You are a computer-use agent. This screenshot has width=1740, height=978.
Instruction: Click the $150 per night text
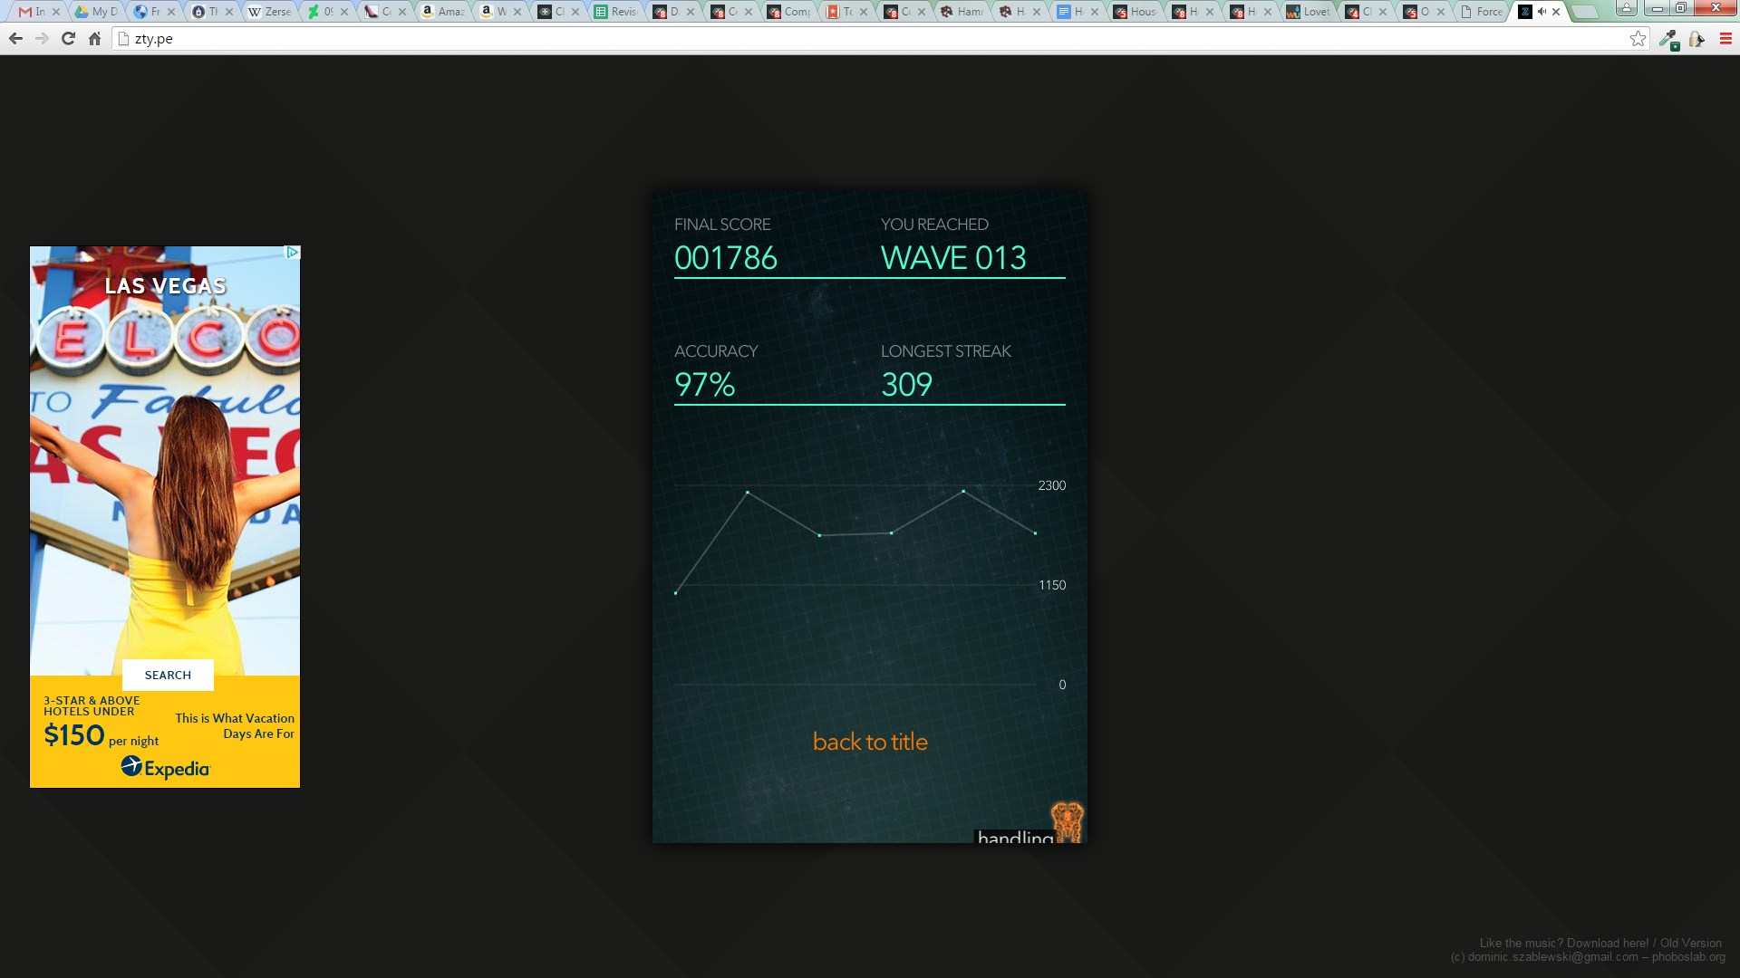point(101,735)
